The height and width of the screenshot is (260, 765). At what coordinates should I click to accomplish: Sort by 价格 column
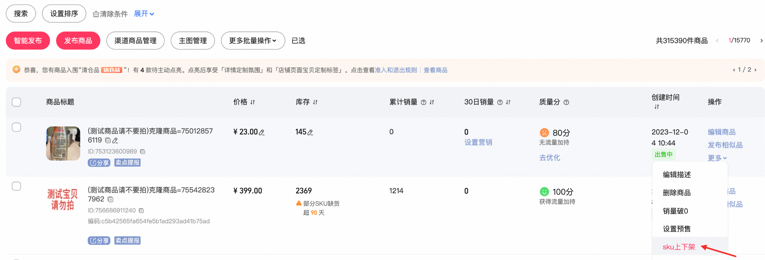253,102
